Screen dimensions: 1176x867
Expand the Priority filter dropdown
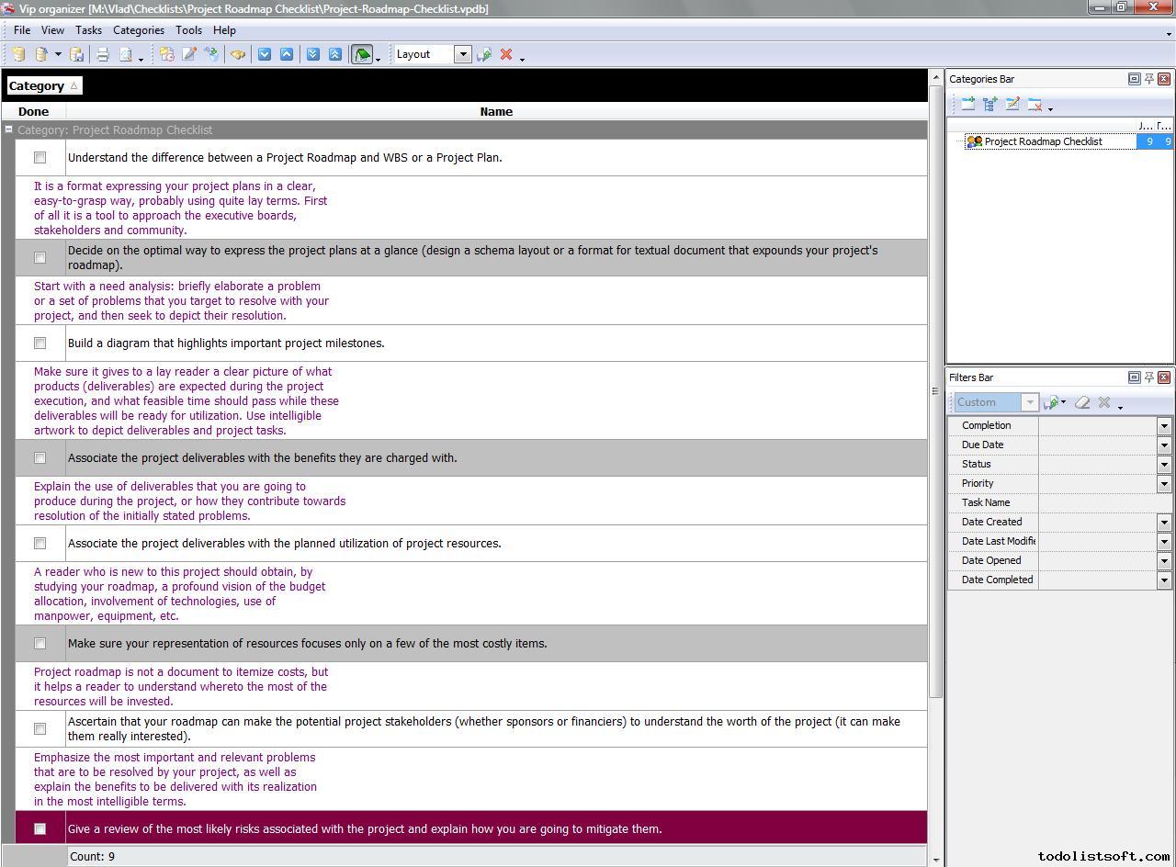pyautogui.click(x=1163, y=484)
